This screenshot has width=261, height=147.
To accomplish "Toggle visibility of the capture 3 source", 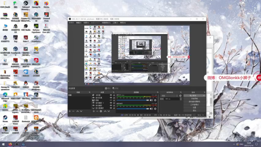I will [x=111, y=103].
